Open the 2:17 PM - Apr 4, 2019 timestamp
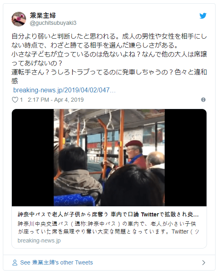This screenshot has width=218, height=273. tap(56, 100)
